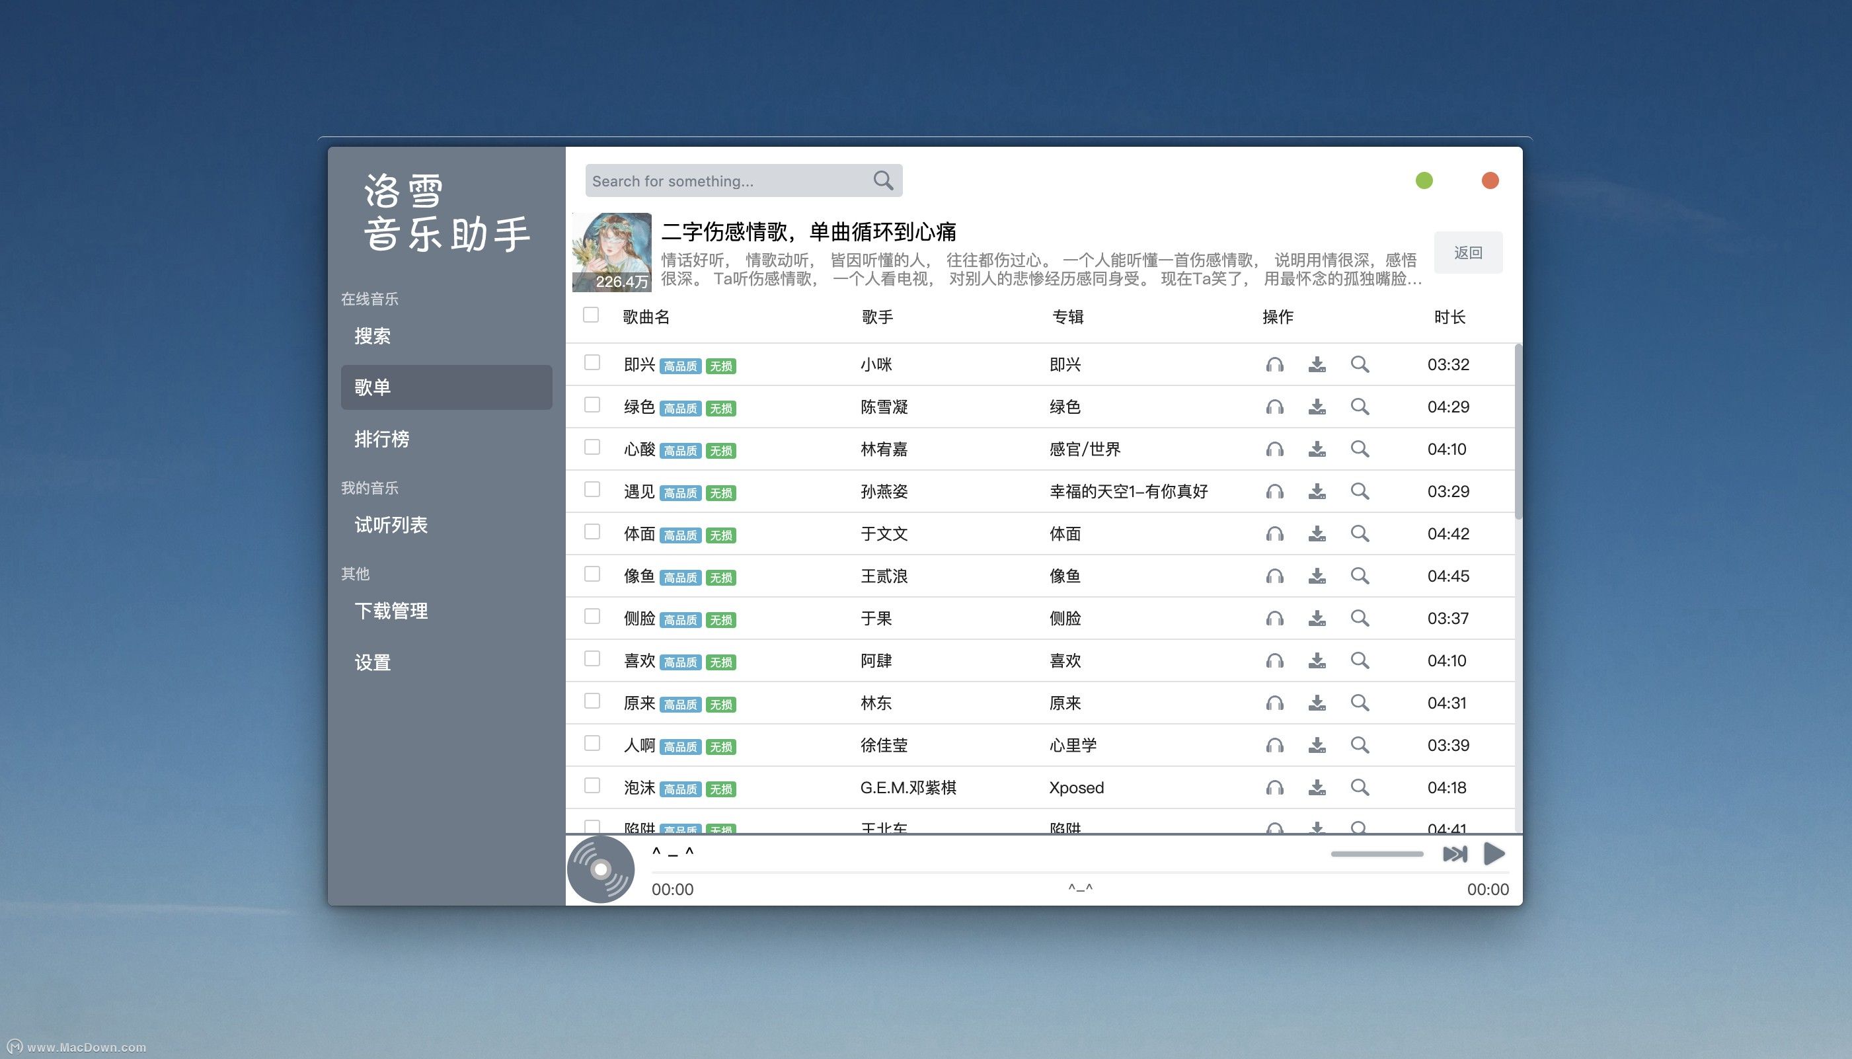Download the song 绿色
The height and width of the screenshot is (1059, 1852).
[x=1317, y=407]
